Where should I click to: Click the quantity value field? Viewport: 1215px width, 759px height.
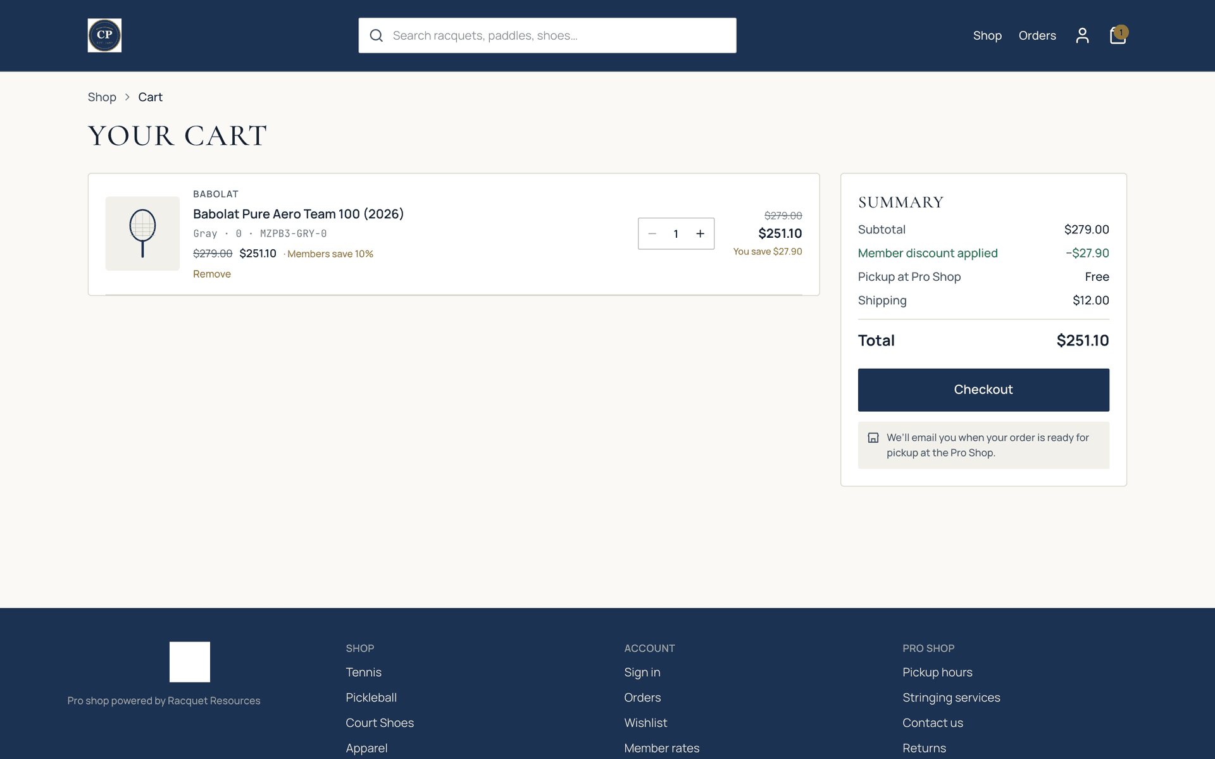point(676,234)
